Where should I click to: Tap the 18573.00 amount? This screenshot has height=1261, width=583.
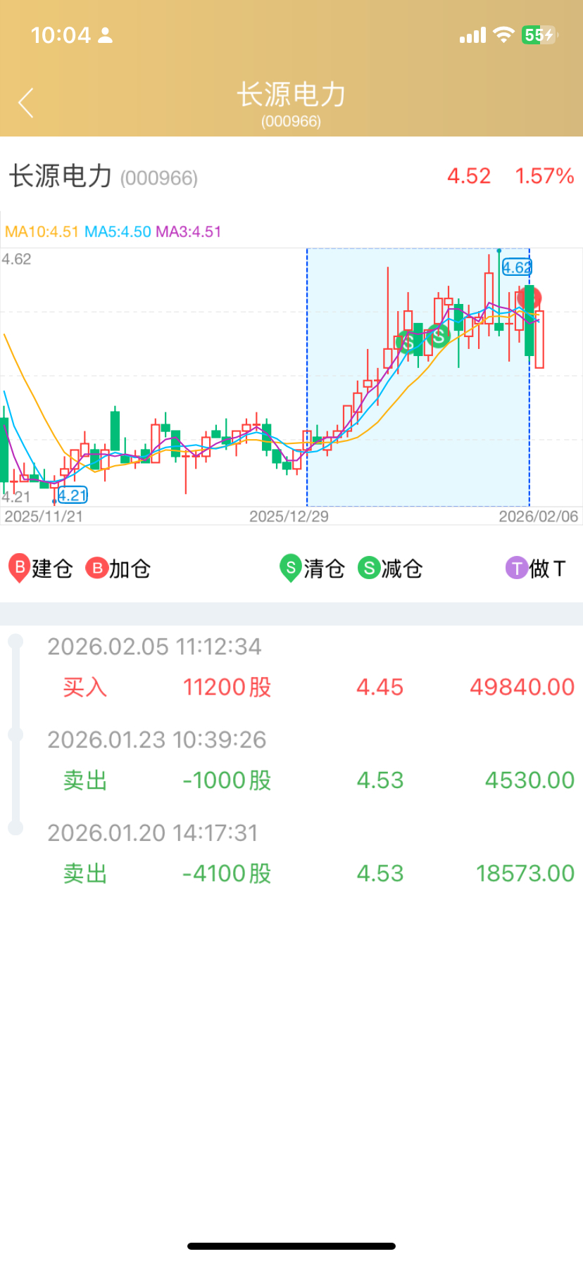[x=525, y=873]
